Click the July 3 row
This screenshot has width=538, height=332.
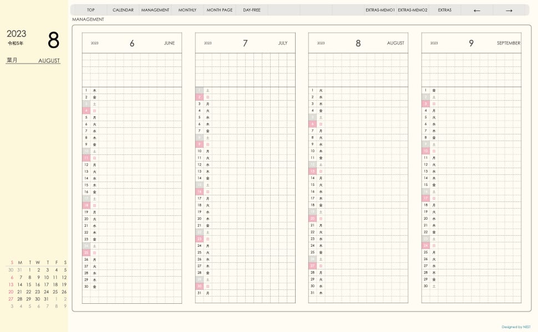(245, 103)
